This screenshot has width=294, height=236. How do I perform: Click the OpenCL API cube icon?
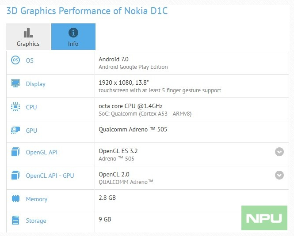(x=15, y=175)
